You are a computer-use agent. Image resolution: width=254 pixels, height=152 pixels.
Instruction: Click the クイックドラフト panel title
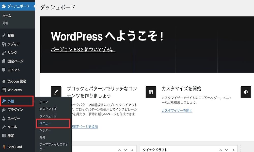155,150
